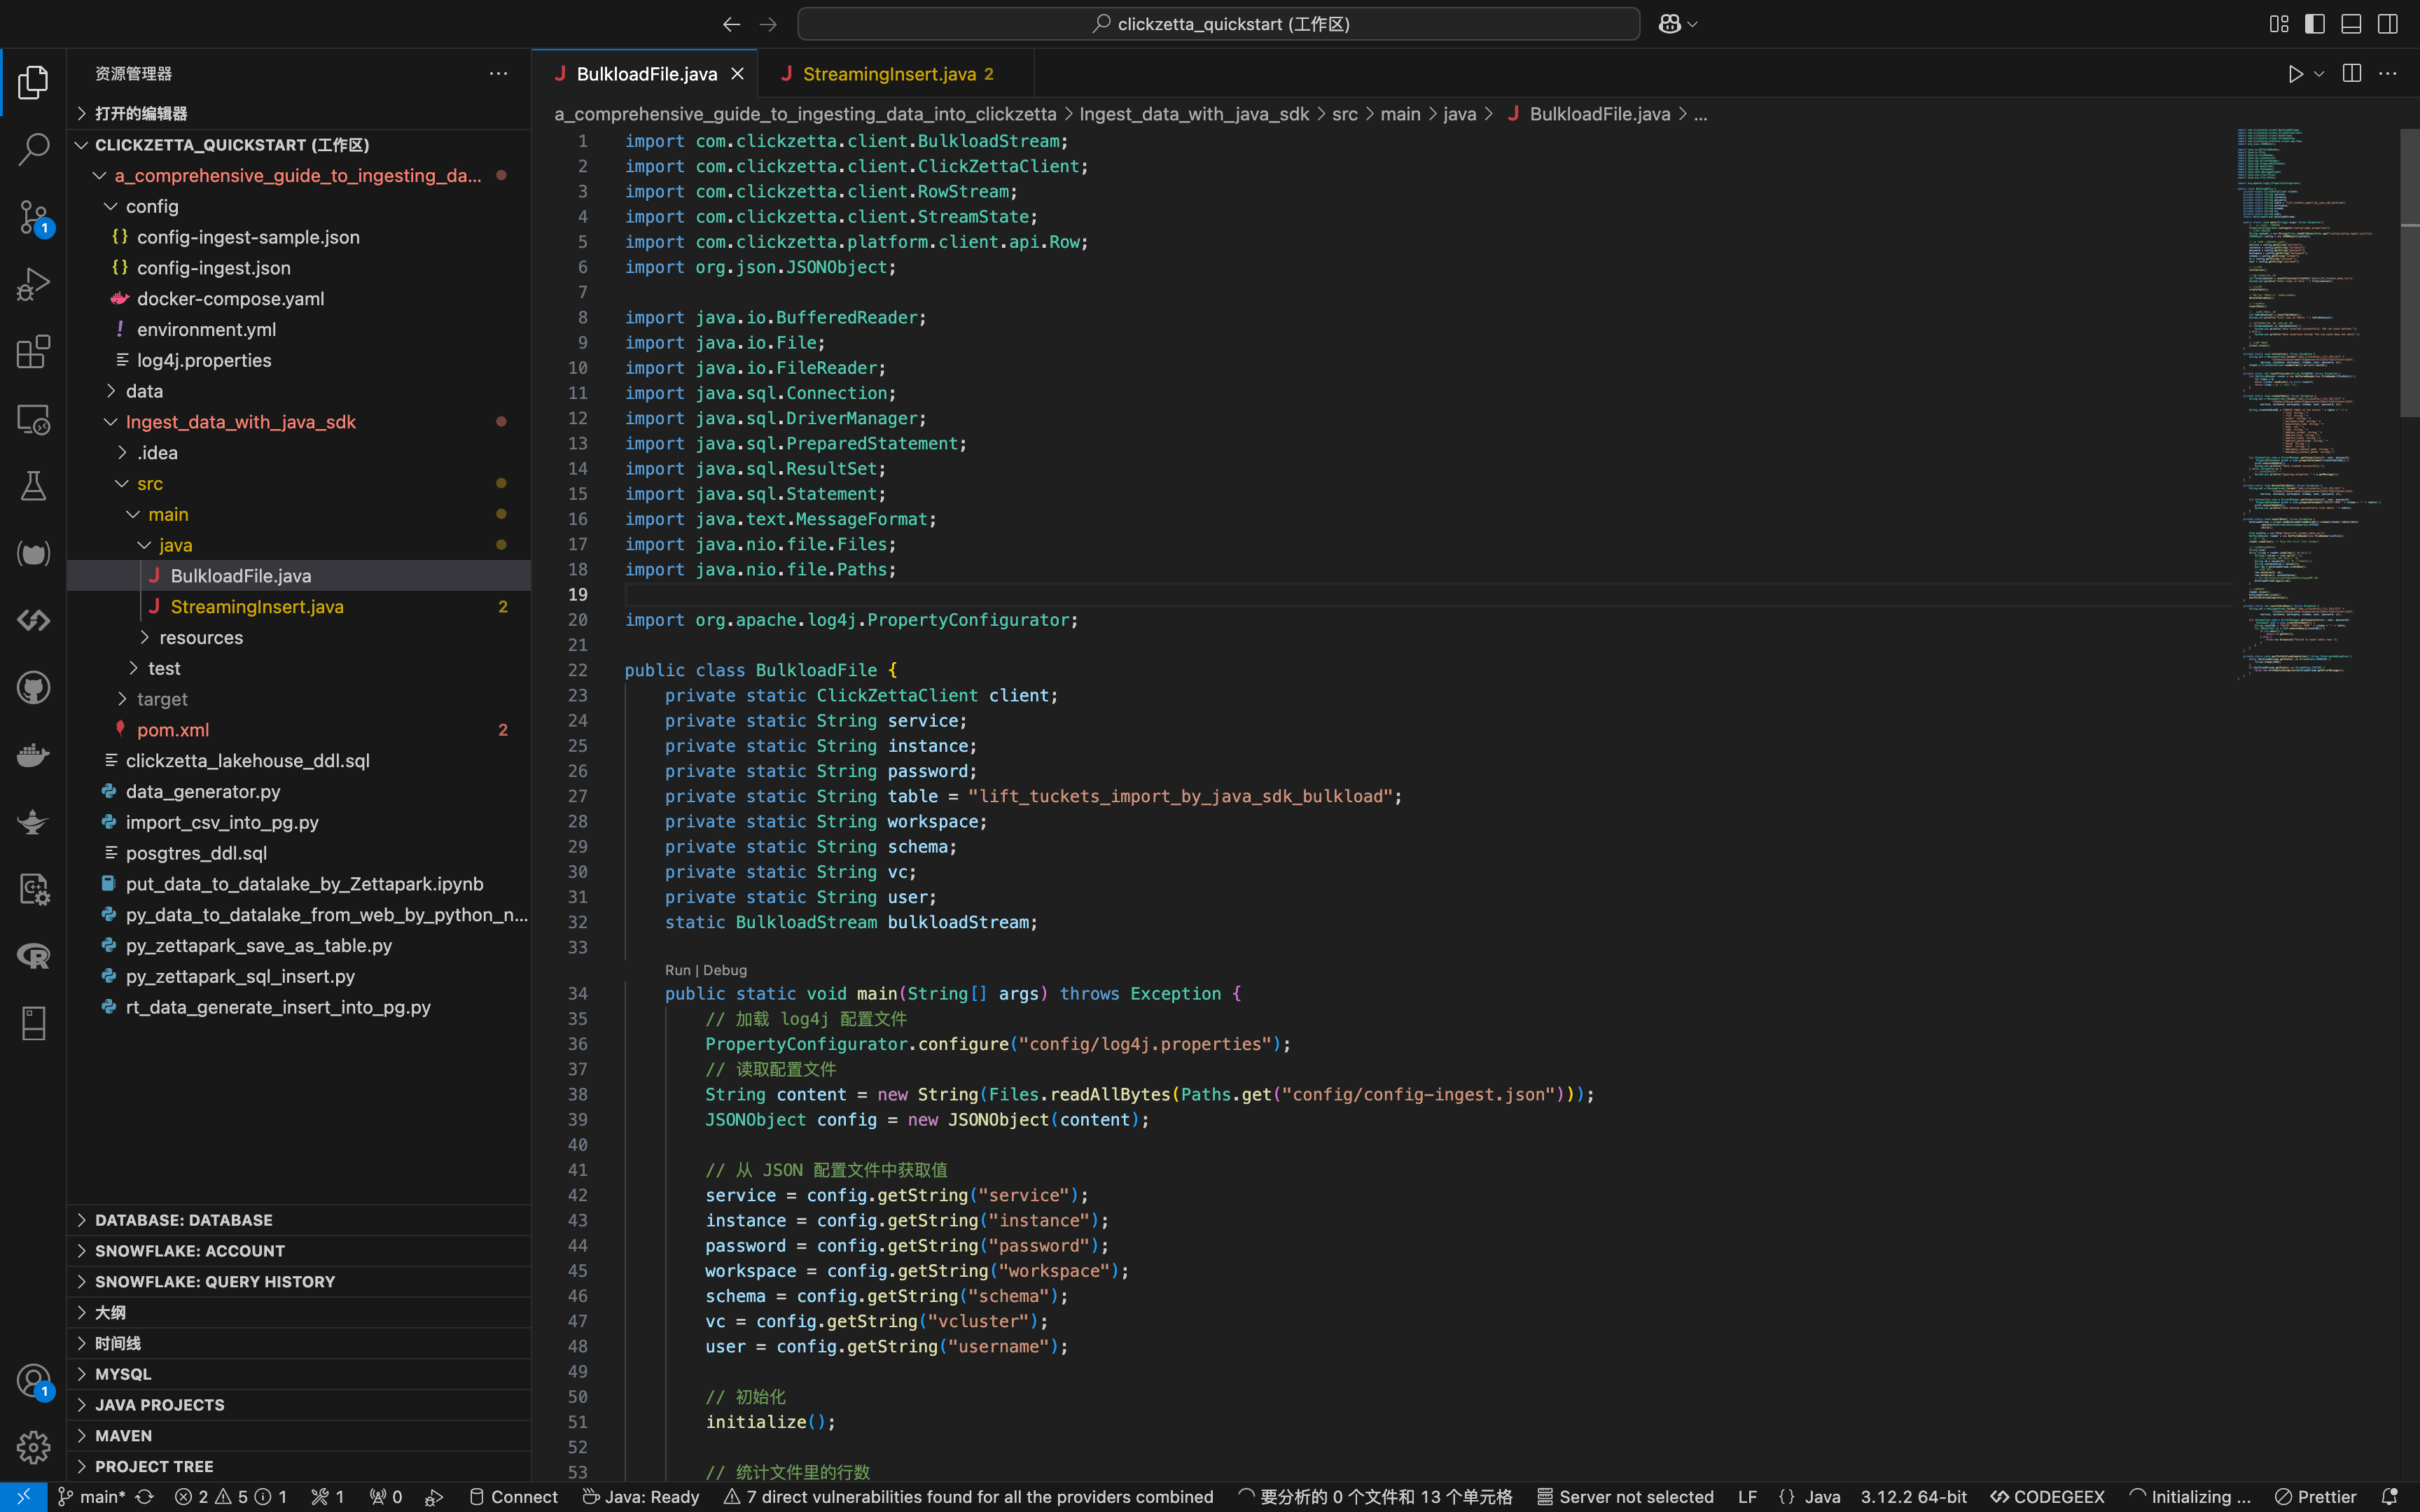Image resolution: width=2420 pixels, height=1512 pixels.
Task: Open the Testing flask icon
Action: 33,486
